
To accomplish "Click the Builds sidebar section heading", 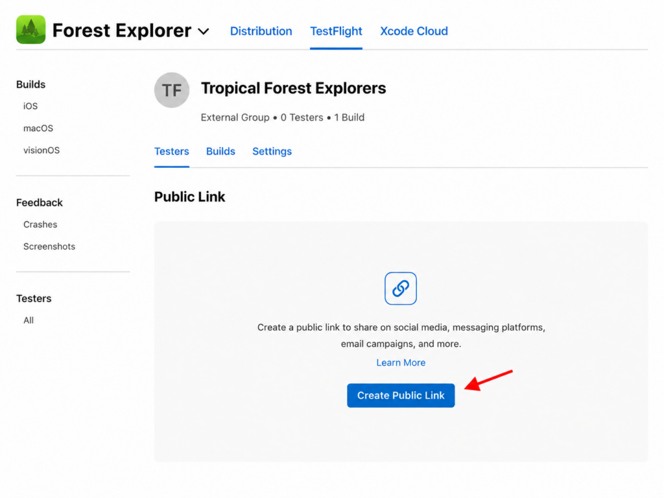I will (31, 84).
